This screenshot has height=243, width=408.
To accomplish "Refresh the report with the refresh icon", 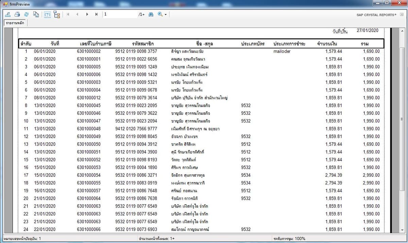I will [26, 15].
